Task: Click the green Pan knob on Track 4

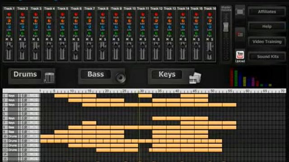Action: click(49, 33)
